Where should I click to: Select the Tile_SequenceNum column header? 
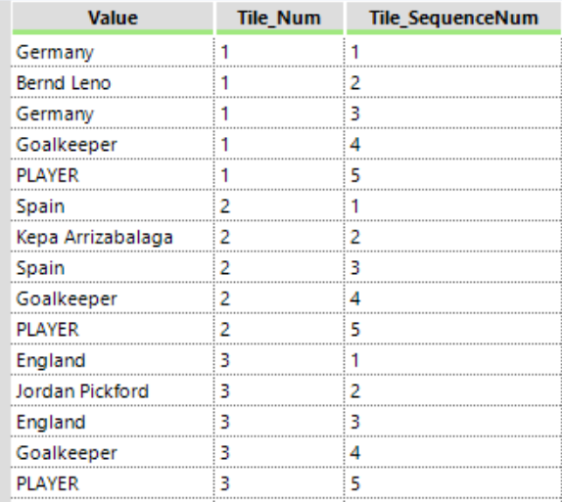click(x=453, y=18)
